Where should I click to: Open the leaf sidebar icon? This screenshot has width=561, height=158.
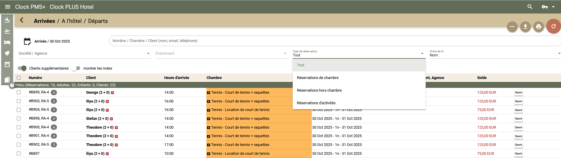point(7,53)
